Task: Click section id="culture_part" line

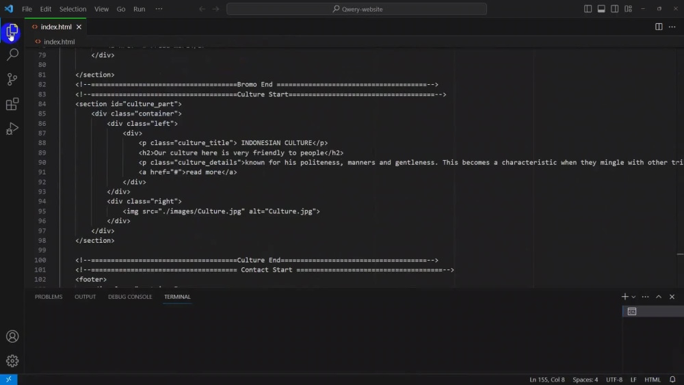Action: click(129, 104)
